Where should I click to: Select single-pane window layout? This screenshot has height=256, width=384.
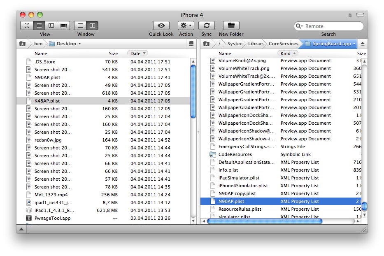(80, 26)
